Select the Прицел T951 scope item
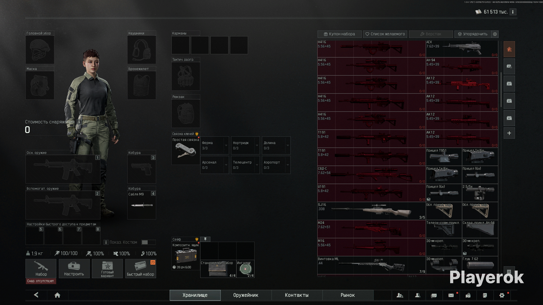The width and height of the screenshot is (543, 305). tap(444, 157)
